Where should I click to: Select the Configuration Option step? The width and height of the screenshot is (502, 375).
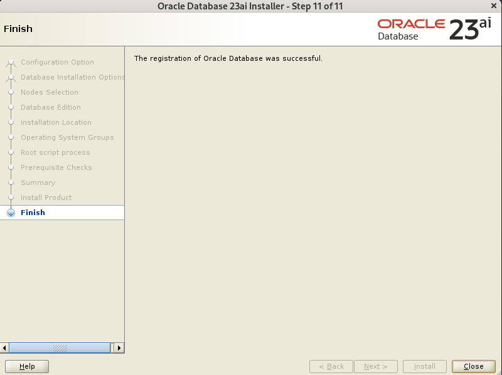pos(57,62)
